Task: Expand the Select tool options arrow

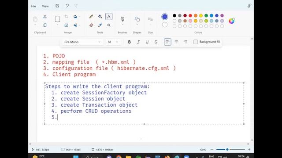Action: coord(57,25)
